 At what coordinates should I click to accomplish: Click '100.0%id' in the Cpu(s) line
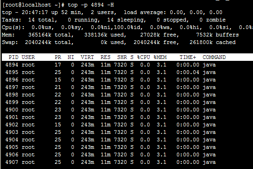tap(128, 28)
